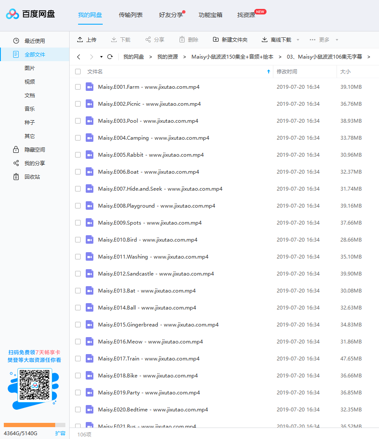Check the box for Maisy.E003.Pool
379x439 pixels.
point(78,121)
